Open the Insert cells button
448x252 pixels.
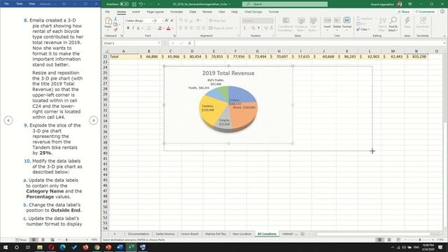pyautogui.click(x=328, y=23)
